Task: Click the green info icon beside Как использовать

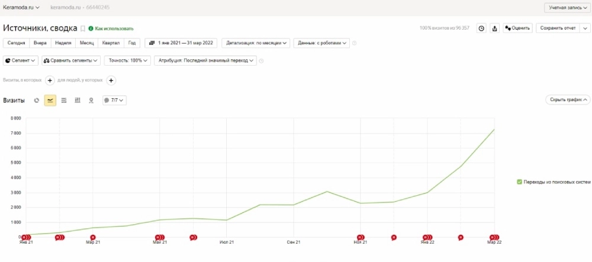Action: pyautogui.click(x=91, y=28)
